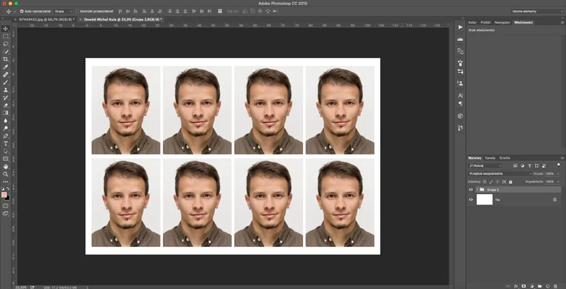Open the Actions panel play icon
Image resolution: width=566 pixels, height=289 pixels.
[x=460, y=28]
